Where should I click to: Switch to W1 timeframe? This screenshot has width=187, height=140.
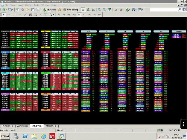pos(95,15)
